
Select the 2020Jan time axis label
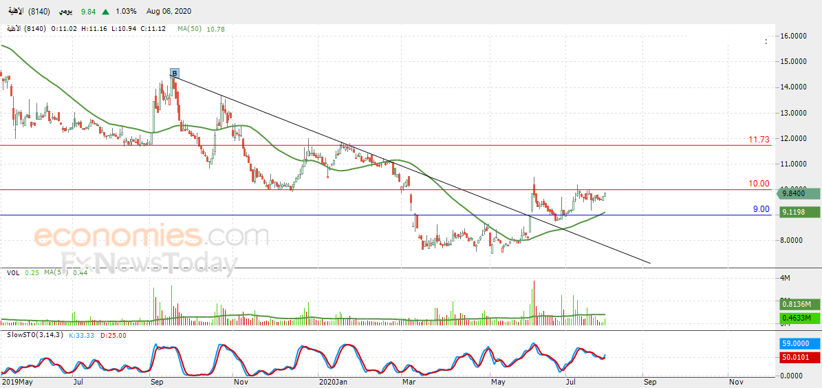332,382
